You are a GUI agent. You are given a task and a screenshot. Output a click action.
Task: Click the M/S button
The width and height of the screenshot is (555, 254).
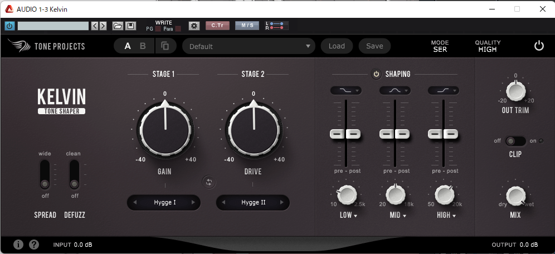(x=247, y=26)
